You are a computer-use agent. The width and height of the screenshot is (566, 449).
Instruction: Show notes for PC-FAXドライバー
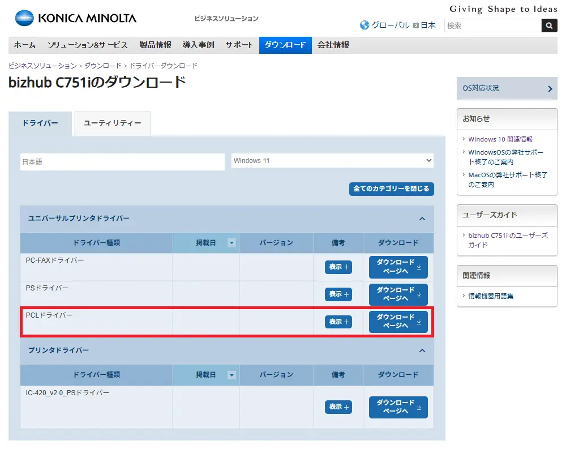(338, 267)
